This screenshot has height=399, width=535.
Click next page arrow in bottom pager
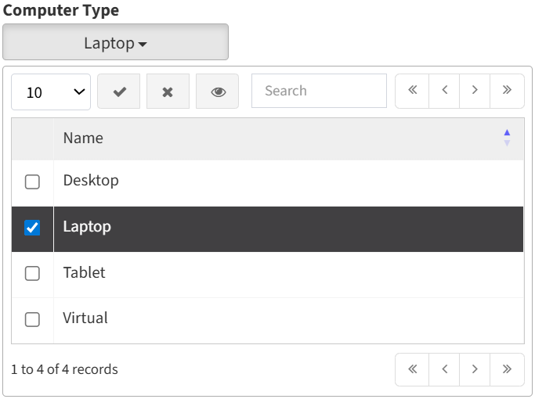click(x=475, y=369)
